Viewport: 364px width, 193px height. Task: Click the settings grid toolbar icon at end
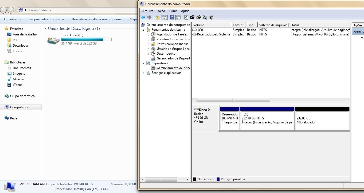[x=211, y=18]
